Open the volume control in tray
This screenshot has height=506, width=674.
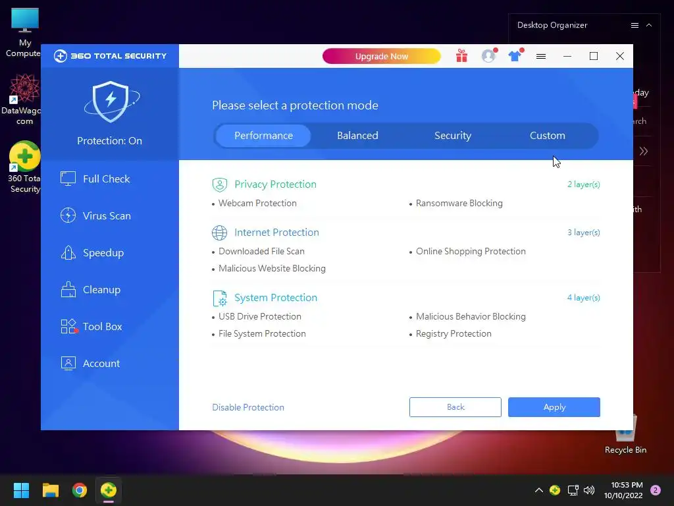[x=589, y=490]
